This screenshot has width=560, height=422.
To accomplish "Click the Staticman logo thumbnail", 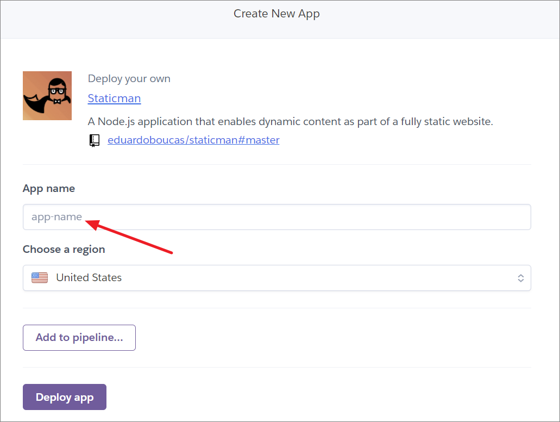I will pyautogui.click(x=47, y=96).
